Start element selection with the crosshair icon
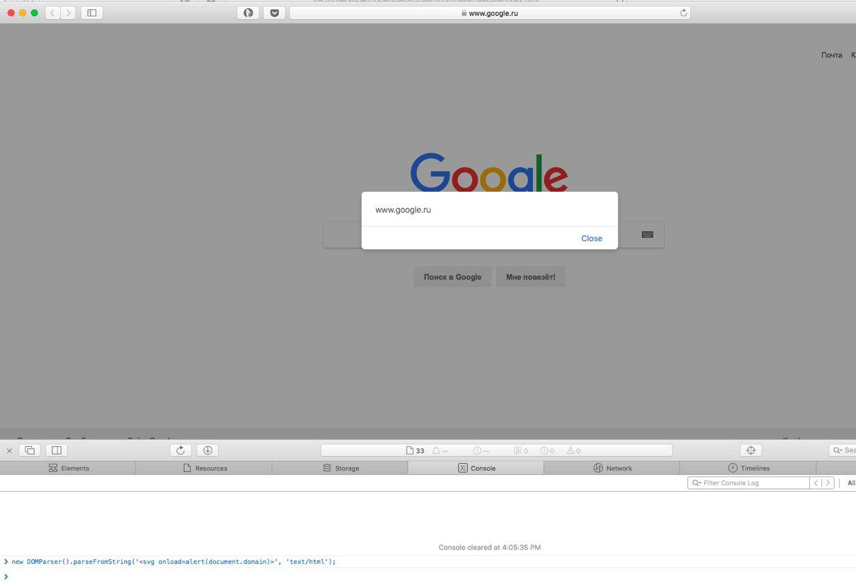This screenshot has height=582, width=856. 751,450
